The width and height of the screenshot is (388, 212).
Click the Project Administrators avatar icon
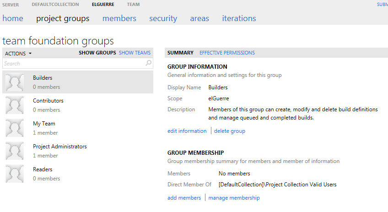(x=14, y=151)
